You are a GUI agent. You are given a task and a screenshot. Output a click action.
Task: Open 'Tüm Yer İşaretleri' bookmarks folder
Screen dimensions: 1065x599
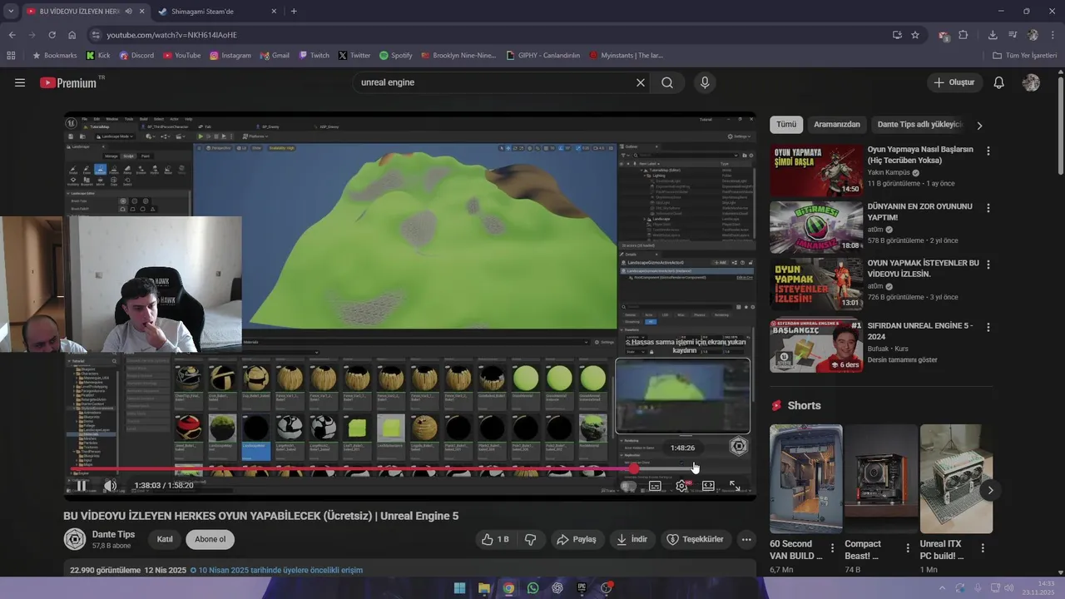1024,56
